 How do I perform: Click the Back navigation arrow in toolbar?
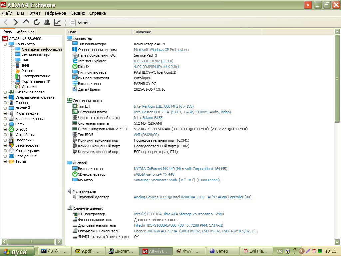pos(6,22)
